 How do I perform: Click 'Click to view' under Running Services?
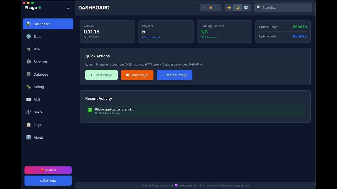209,37
